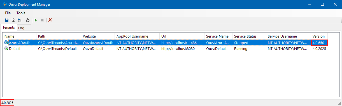Click OuvviDefault in Service Name column
The image size is (342, 106).
217,49
